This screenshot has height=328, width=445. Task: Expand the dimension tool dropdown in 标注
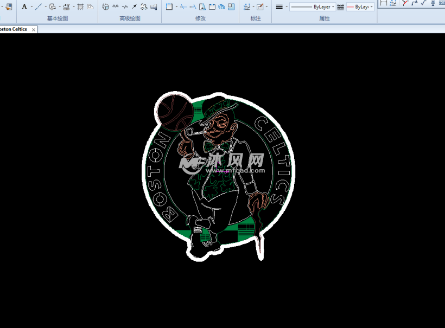pyautogui.click(x=253, y=7)
